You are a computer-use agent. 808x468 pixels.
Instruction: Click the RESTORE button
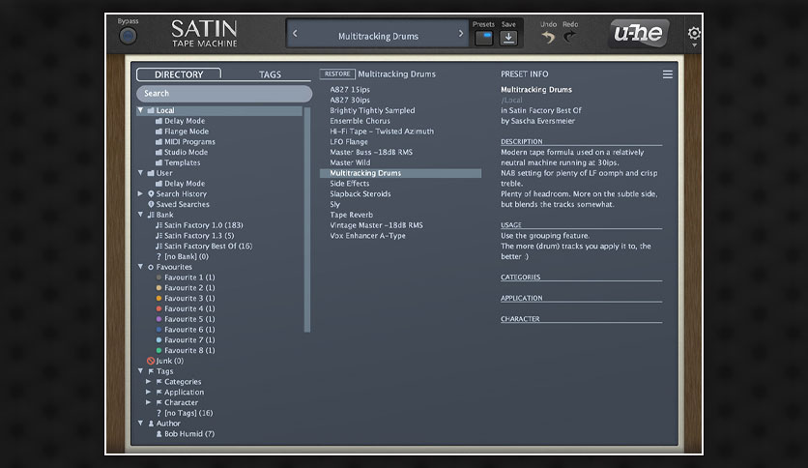(337, 73)
